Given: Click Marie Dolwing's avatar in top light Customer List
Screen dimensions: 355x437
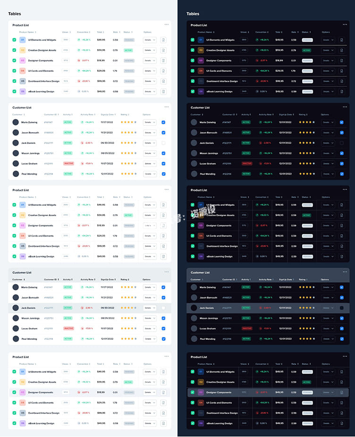Looking at the screenshot, I should [16, 122].
